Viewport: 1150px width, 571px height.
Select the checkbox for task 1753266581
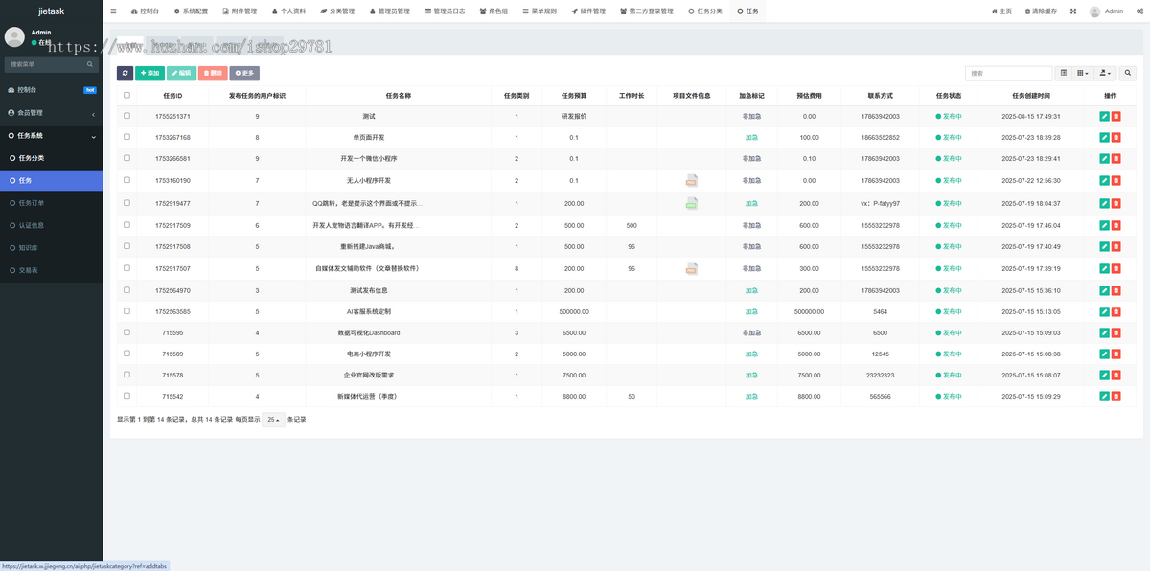pyautogui.click(x=126, y=159)
